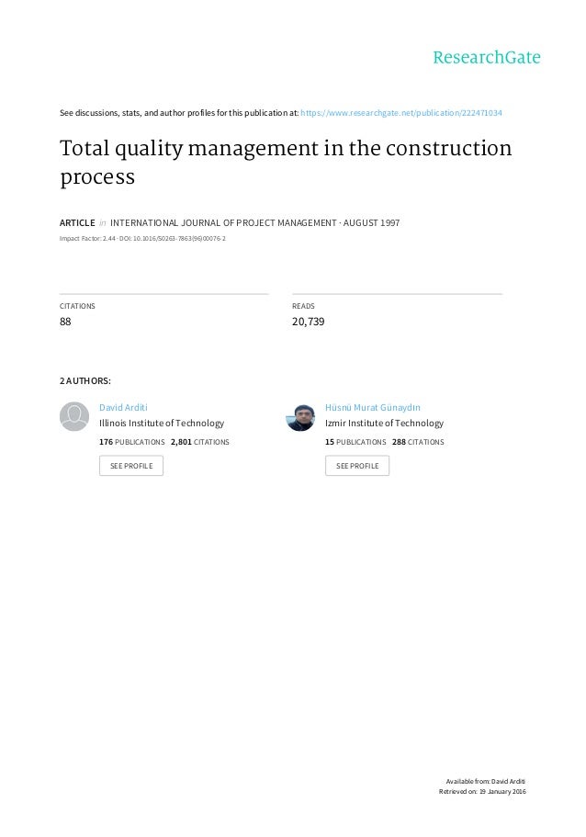Click the 288 Citations stat
The height and width of the screenshot is (837, 586).
418,442
